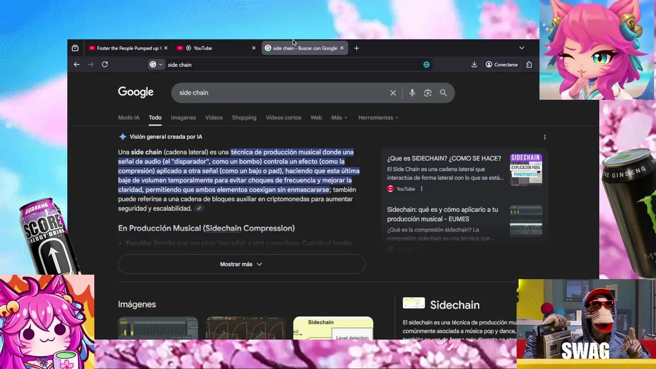This screenshot has width=656, height=369.
Task: Click the link chain icon after escalabilidad
Action: tap(199, 209)
